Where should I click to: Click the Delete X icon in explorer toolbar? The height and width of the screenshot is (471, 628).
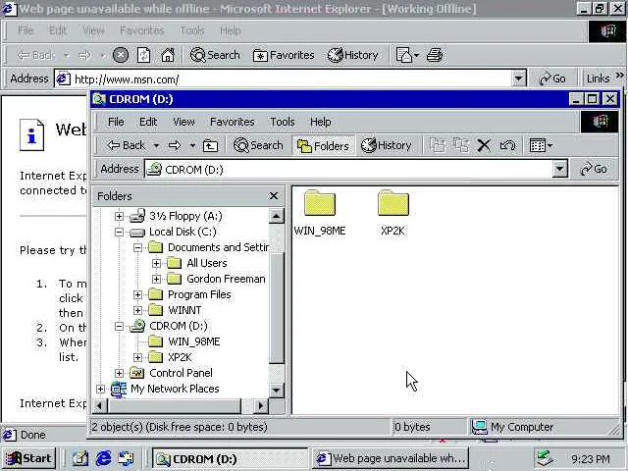pos(484,145)
